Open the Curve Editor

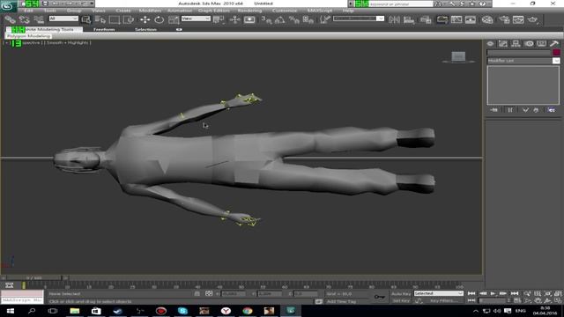pyautogui.click(x=456, y=19)
